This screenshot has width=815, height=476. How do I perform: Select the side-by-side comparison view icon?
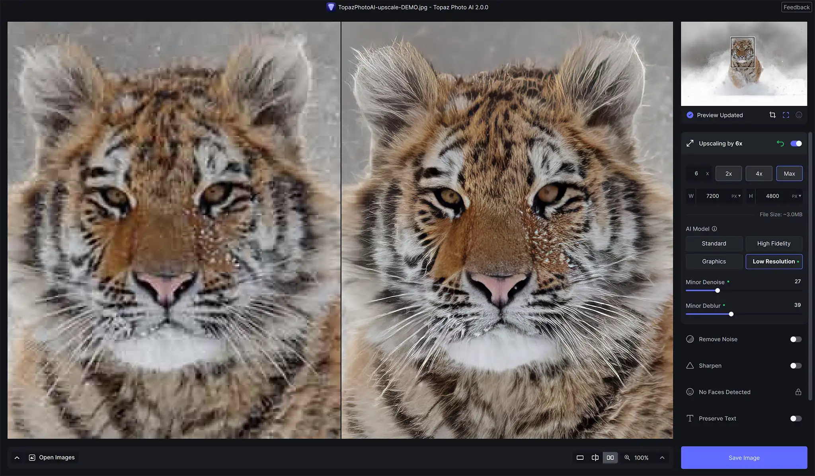pos(610,458)
